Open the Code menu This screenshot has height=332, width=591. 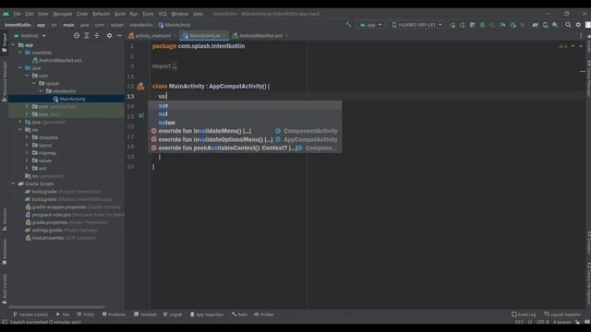[x=82, y=14]
